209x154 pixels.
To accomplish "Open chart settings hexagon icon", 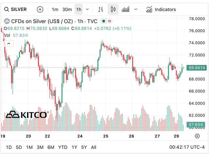I will 197,136.
